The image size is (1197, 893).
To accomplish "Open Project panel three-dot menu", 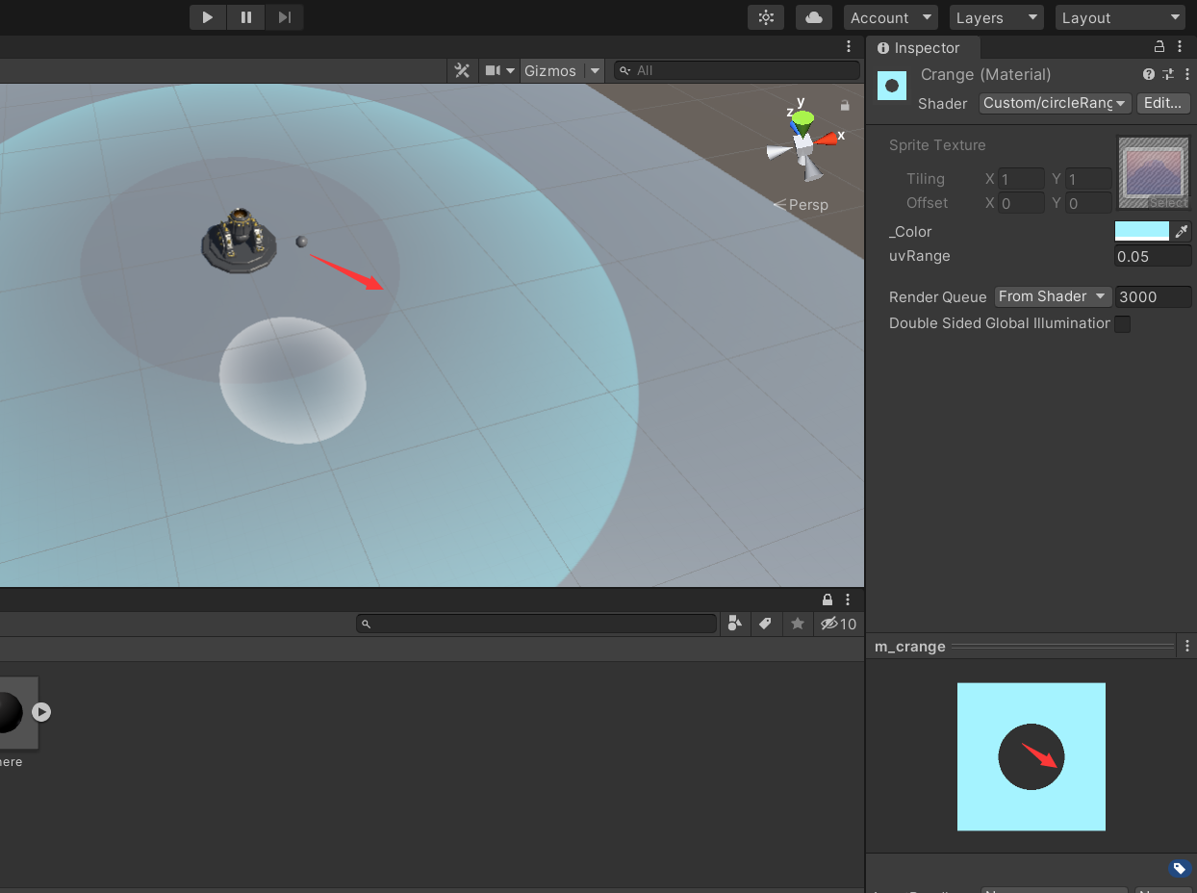I will (x=848, y=600).
